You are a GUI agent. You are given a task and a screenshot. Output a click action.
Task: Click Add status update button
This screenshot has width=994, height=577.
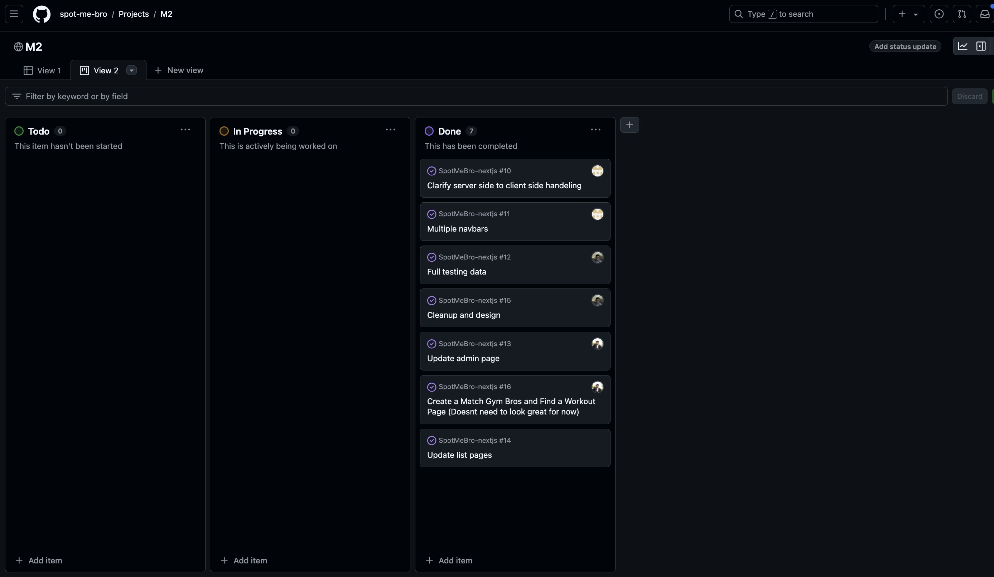(x=905, y=47)
